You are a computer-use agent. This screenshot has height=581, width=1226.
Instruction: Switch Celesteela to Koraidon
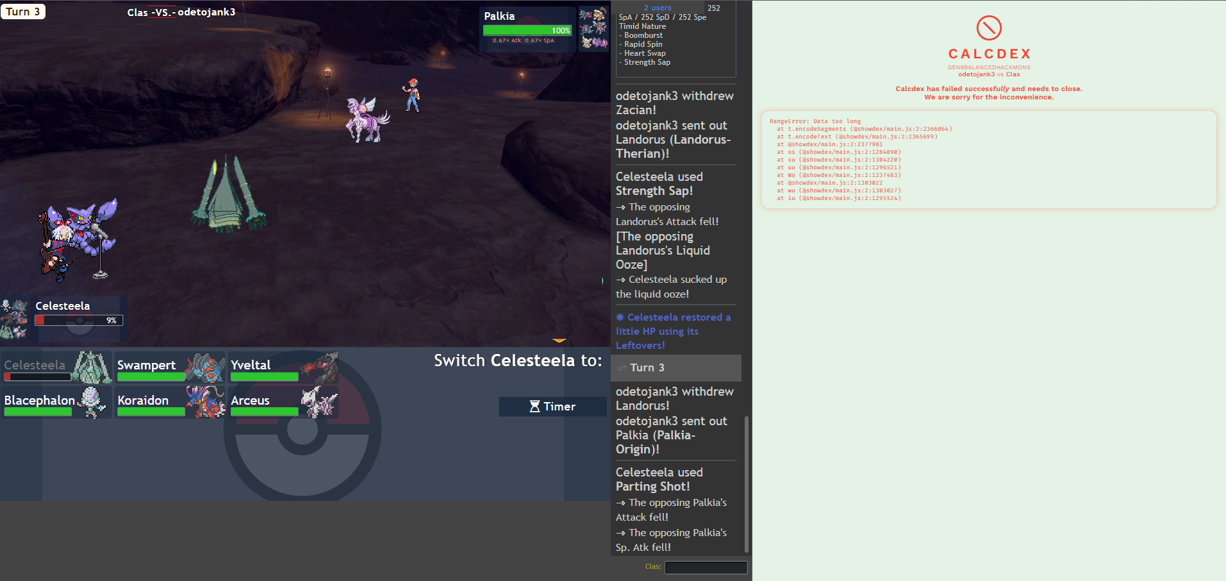pos(170,402)
